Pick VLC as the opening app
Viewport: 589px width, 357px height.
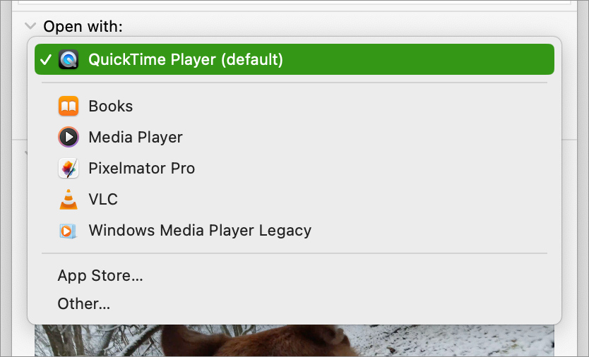[x=294, y=199]
